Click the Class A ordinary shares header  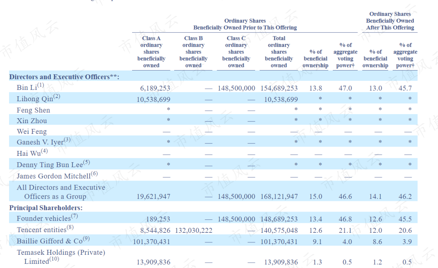click(x=151, y=52)
